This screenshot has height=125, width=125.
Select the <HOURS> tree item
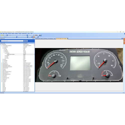5,60
